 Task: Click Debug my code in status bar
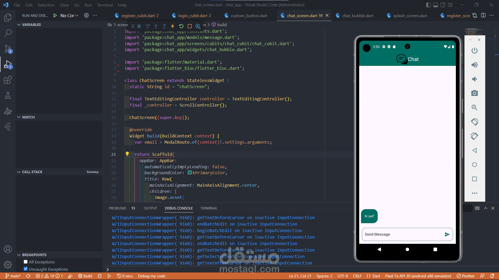click(152, 276)
